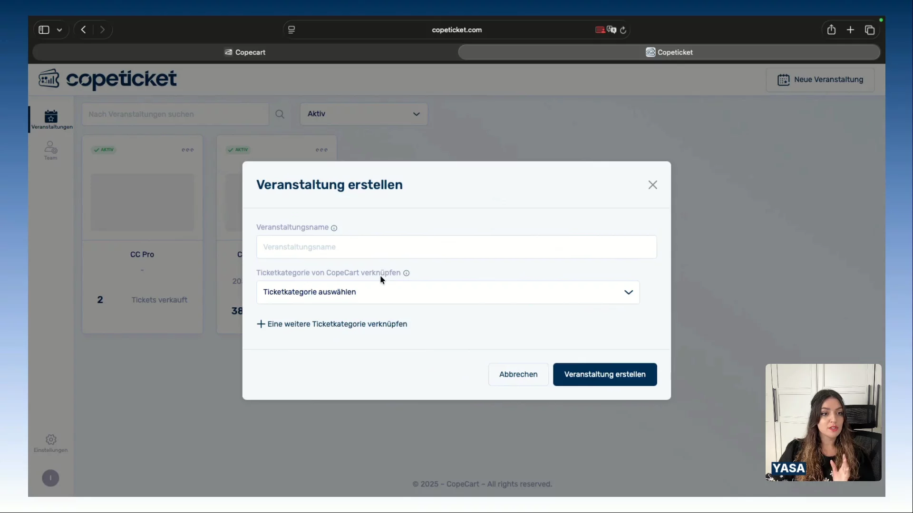This screenshot has width=913, height=513.
Task: Click the Safari share icon
Action: (831, 30)
